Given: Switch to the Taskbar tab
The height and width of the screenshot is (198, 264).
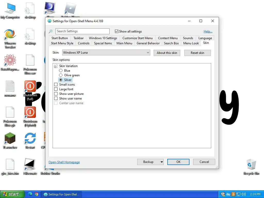Looking at the screenshot, I should (x=78, y=38).
